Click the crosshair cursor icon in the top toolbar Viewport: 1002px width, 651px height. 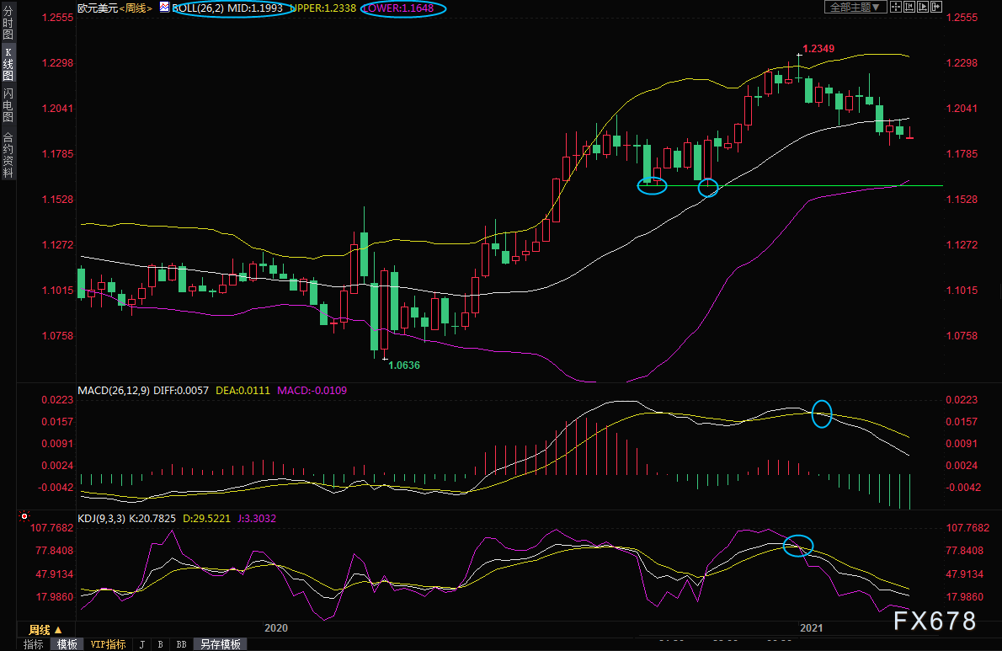(896, 7)
